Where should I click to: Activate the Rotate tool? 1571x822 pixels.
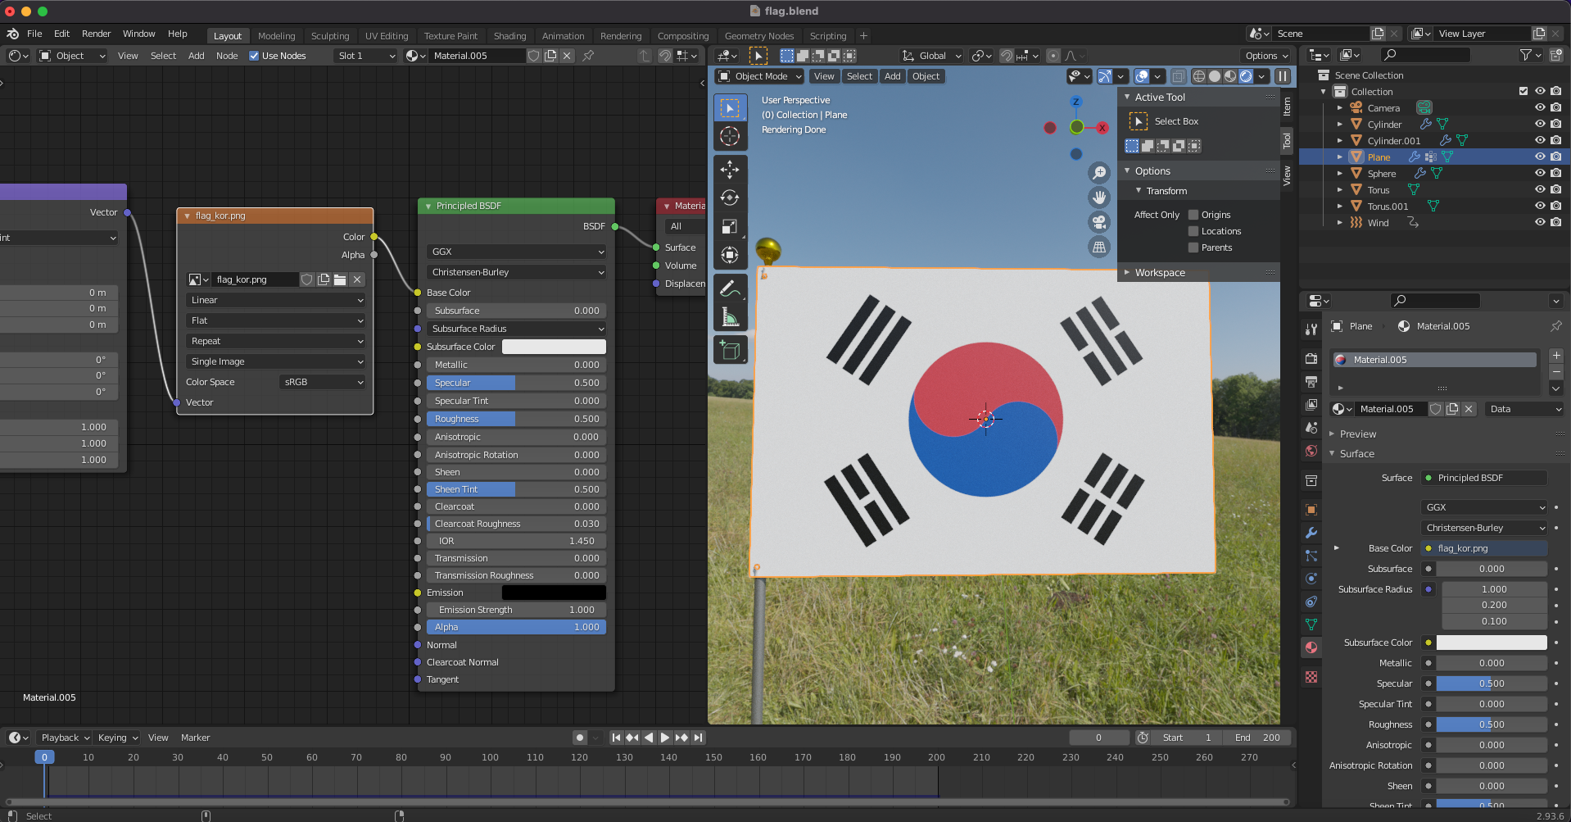pos(730,198)
